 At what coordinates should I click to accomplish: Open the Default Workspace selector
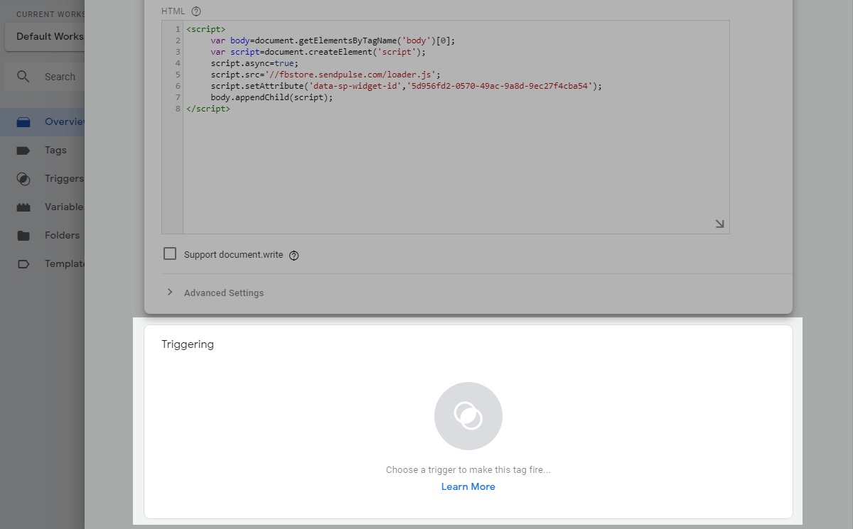click(x=45, y=37)
